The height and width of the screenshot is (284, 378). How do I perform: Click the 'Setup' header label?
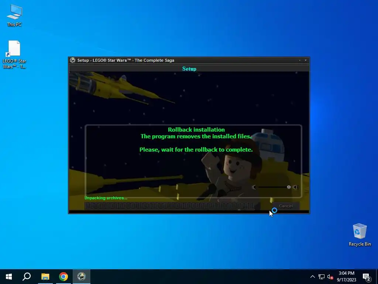pyautogui.click(x=189, y=69)
